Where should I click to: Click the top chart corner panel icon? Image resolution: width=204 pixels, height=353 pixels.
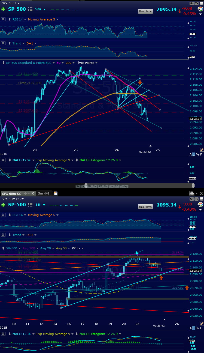point(201,3)
